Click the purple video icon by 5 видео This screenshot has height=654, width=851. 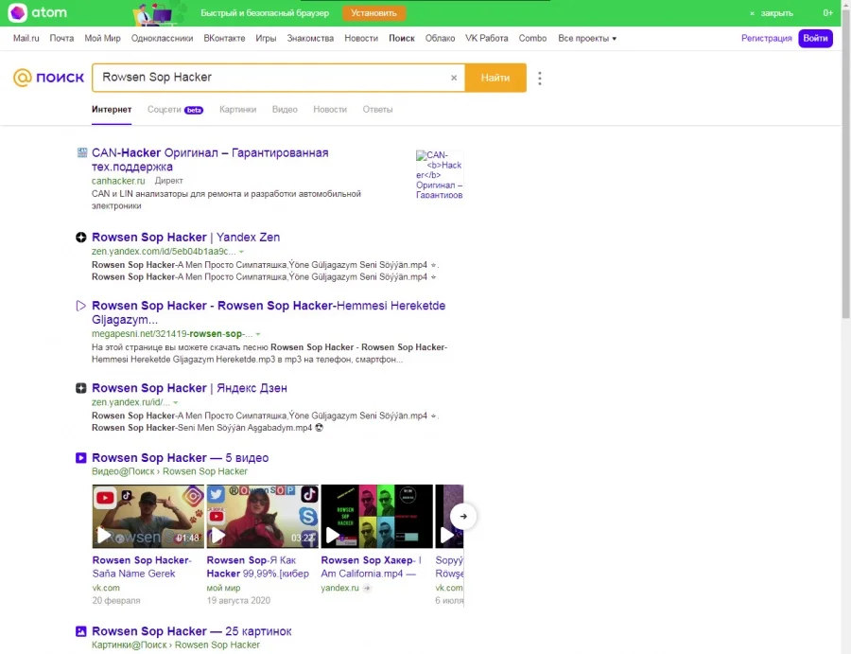click(81, 458)
